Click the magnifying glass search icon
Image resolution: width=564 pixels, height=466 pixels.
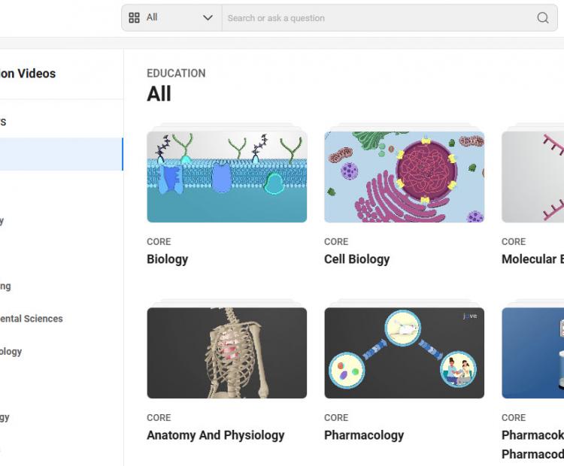pyautogui.click(x=542, y=18)
